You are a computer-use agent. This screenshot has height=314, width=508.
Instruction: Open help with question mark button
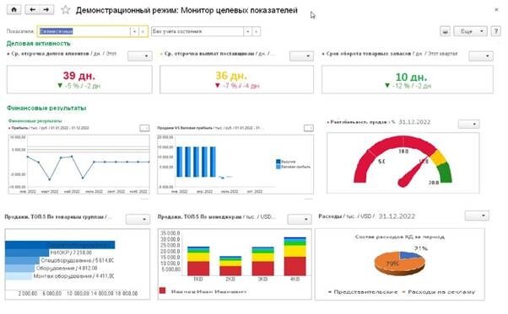point(495,31)
